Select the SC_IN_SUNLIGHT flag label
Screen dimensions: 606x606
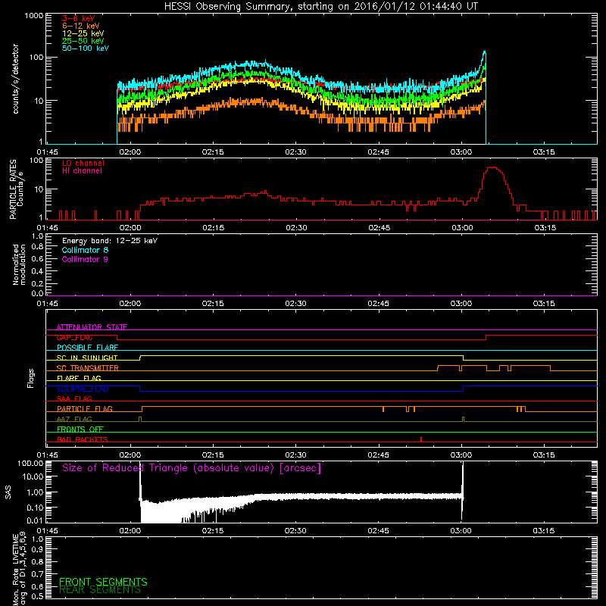point(87,358)
